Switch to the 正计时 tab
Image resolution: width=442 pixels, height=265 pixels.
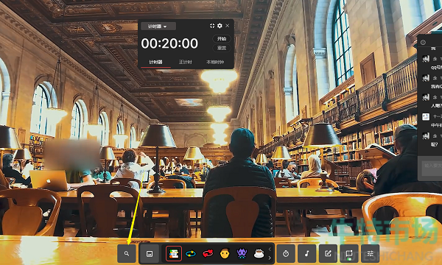coord(185,62)
